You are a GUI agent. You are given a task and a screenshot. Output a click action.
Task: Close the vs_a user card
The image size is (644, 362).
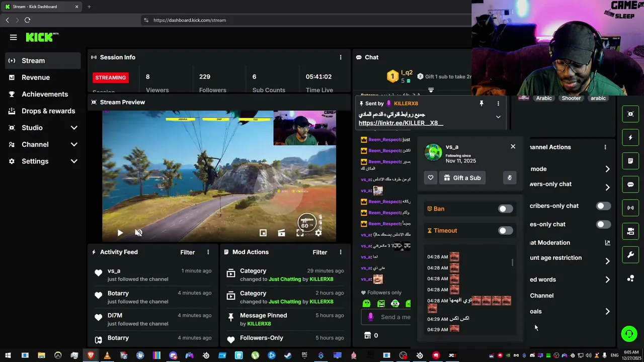(x=513, y=146)
